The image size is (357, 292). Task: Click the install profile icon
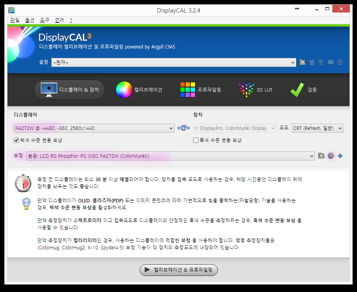pyautogui.click(x=331, y=62)
